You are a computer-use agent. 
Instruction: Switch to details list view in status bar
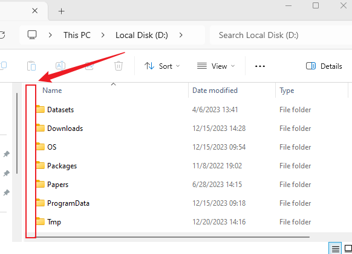335,249
